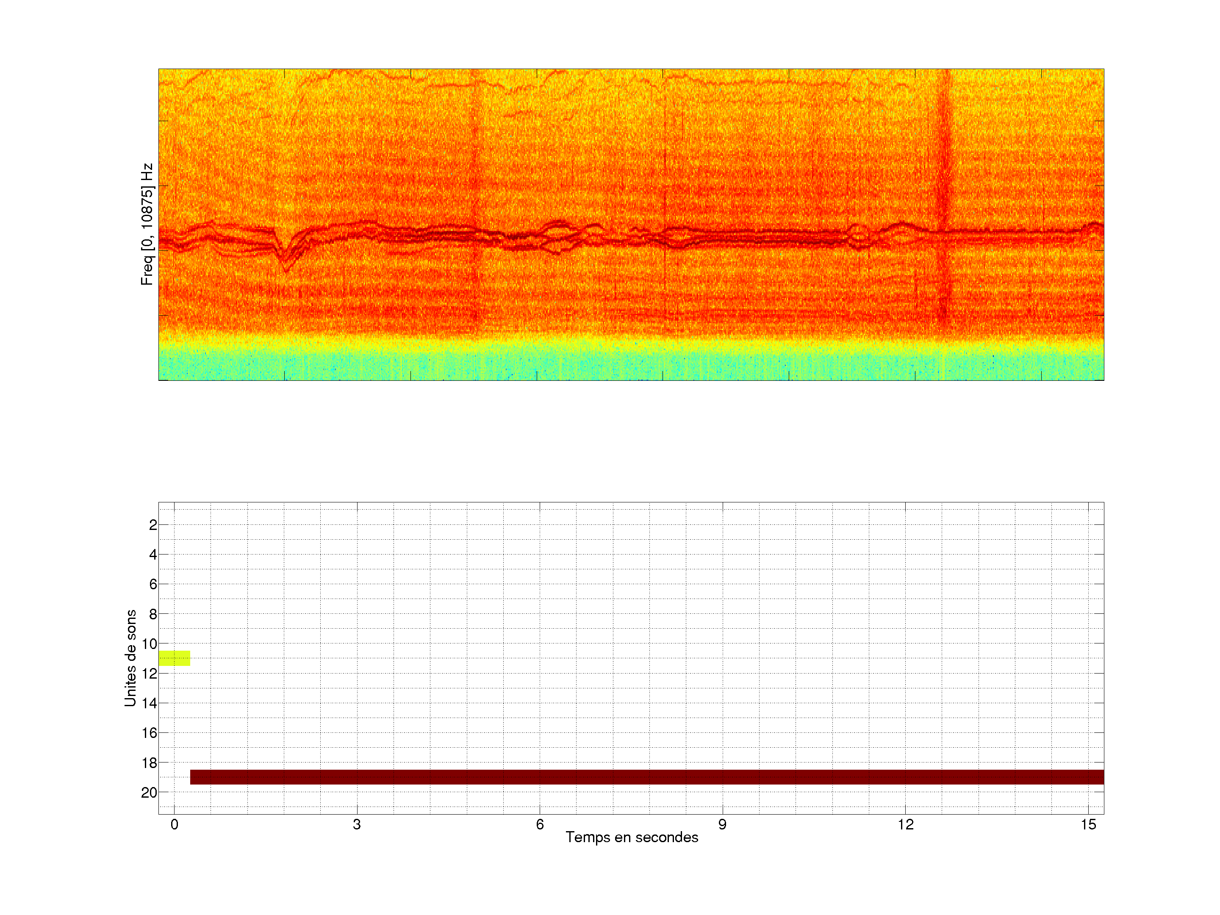Click y-axis tick label 6
1220x915 pixels.
point(153,584)
